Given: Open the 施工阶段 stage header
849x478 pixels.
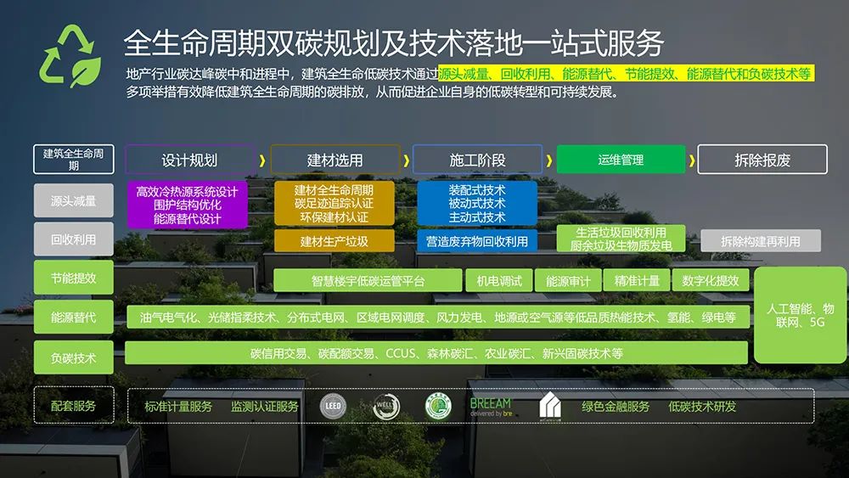Looking at the screenshot, I should tap(477, 160).
